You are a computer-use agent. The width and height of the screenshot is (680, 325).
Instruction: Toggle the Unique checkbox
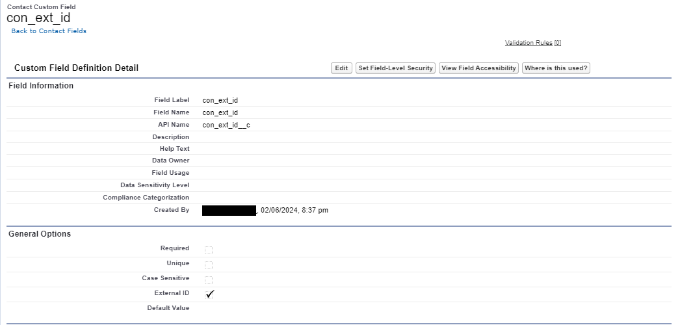point(209,265)
